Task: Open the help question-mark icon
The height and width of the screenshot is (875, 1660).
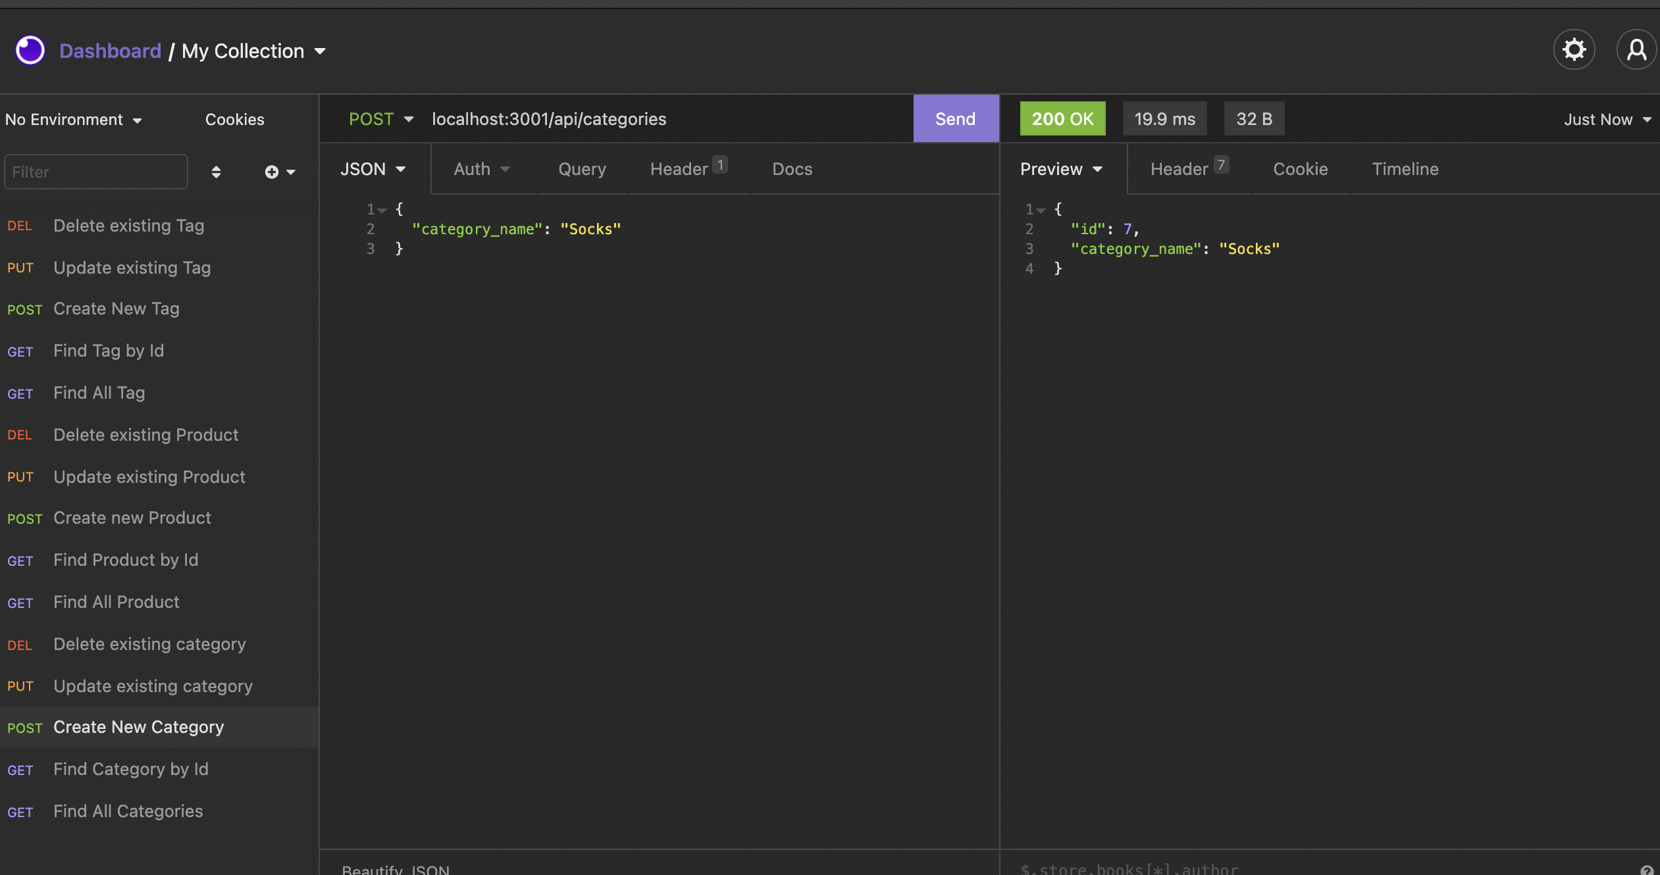Action: point(1648,869)
